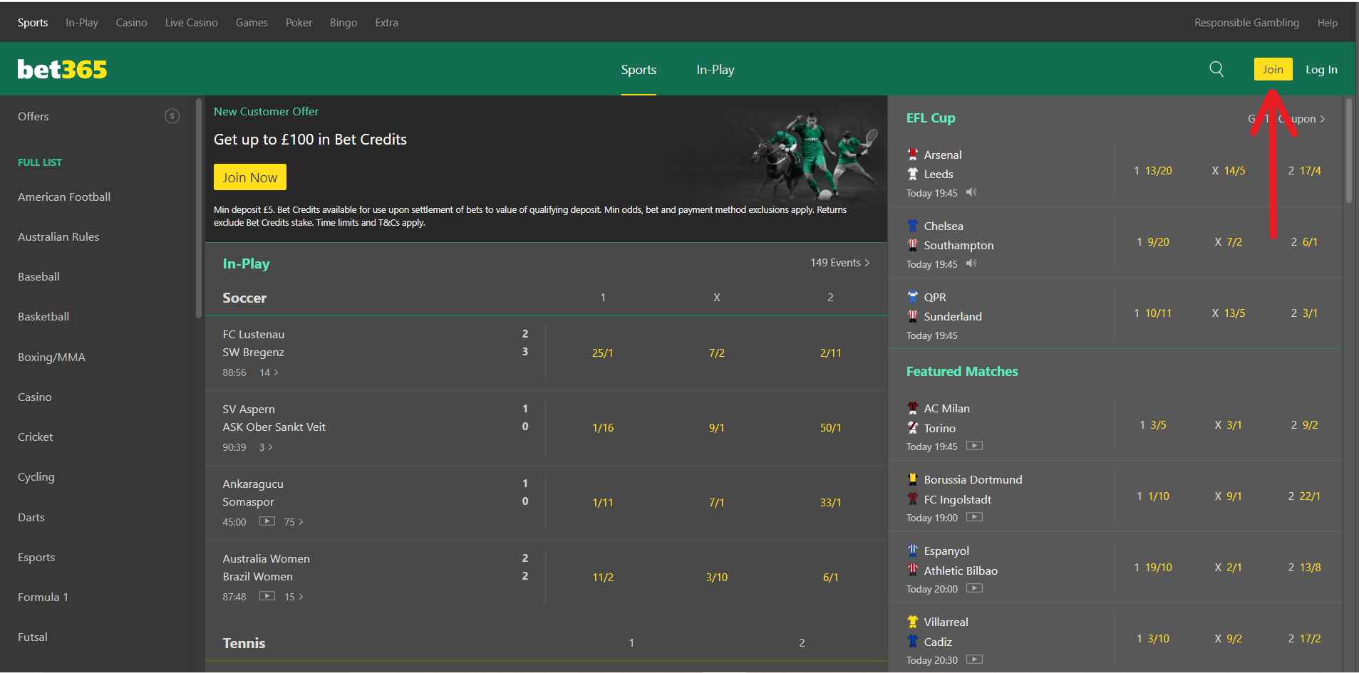Bet on Villarreal win at 3/10
This screenshot has width=1359, height=673.
pos(1153,639)
